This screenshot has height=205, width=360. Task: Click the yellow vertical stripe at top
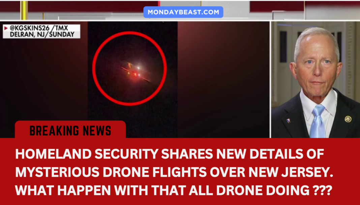tap(24, 10)
